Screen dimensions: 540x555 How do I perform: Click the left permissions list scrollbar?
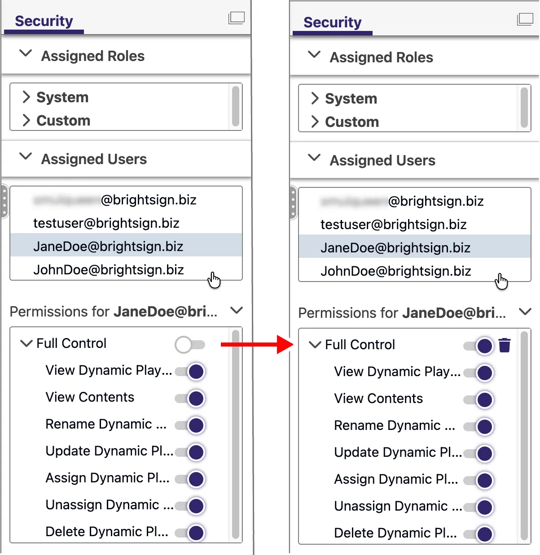pos(236,435)
